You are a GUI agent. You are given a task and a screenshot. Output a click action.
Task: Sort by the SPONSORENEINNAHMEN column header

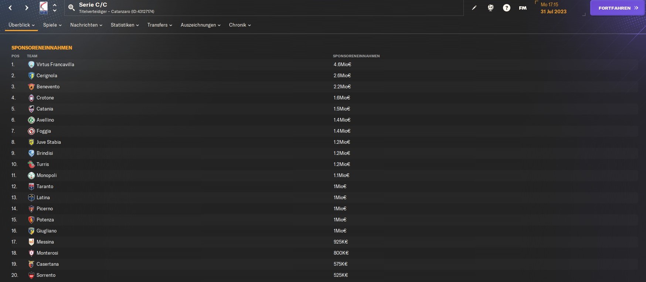click(356, 56)
